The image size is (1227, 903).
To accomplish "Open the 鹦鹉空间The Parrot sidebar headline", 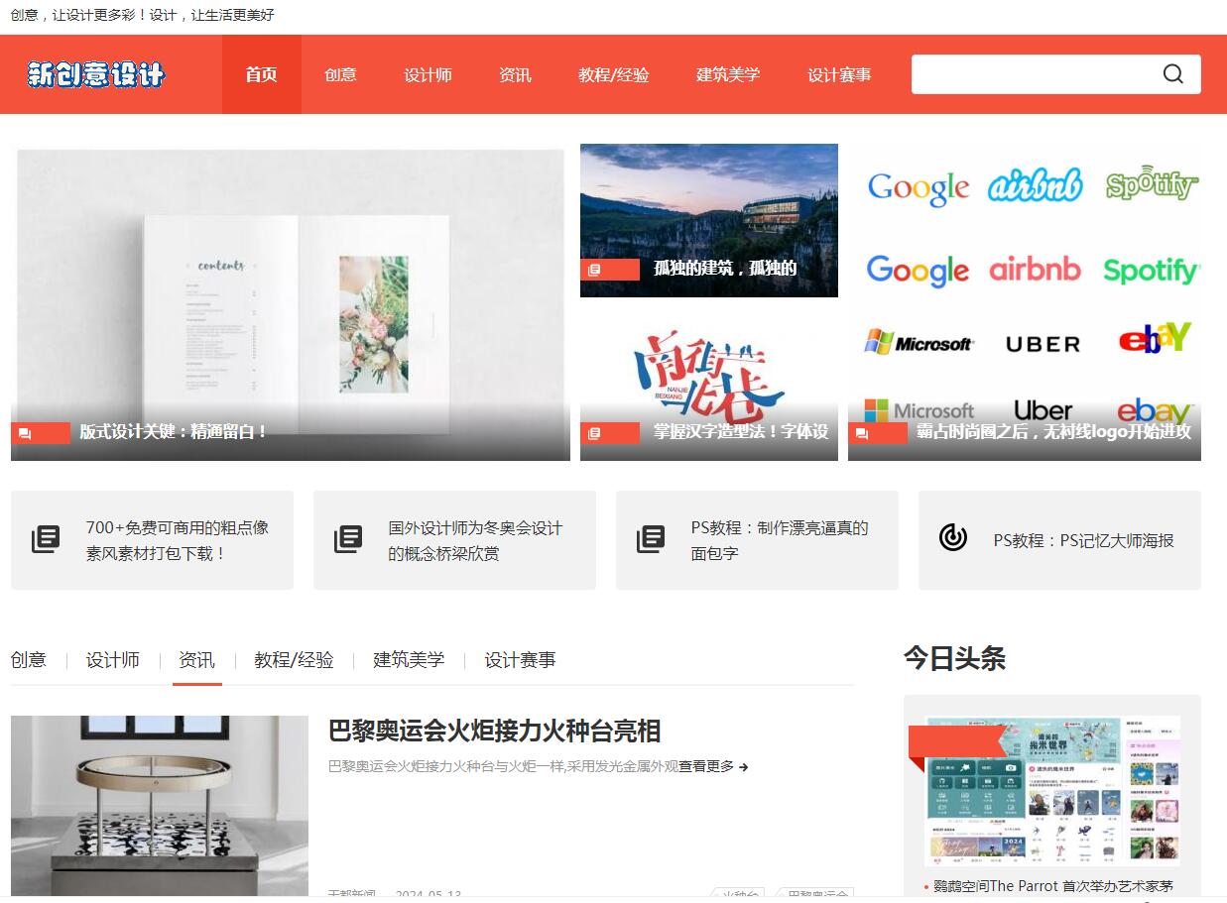I will pos(1053,886).
